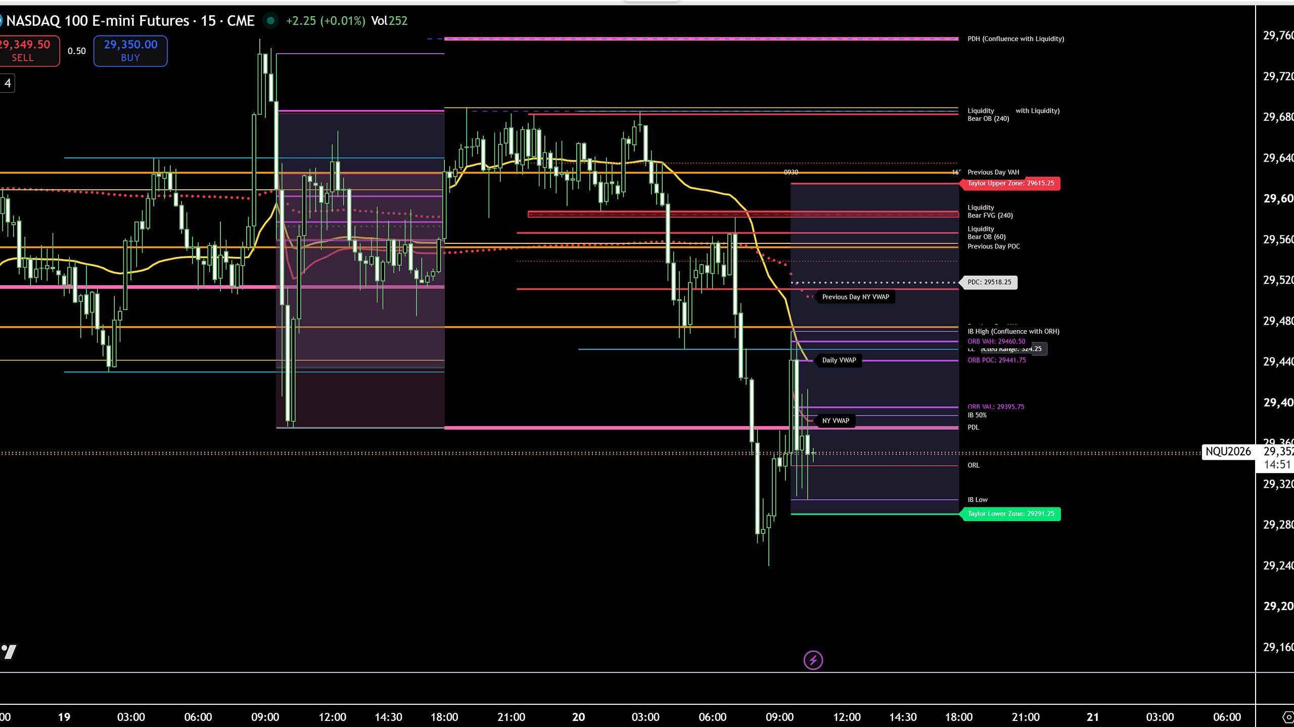
Task: Select the Bear OB (240) label
Action: pyautogui.click(x=988, y=119)
